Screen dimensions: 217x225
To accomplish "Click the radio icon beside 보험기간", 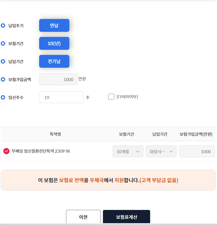I will (x=3, y=43).
